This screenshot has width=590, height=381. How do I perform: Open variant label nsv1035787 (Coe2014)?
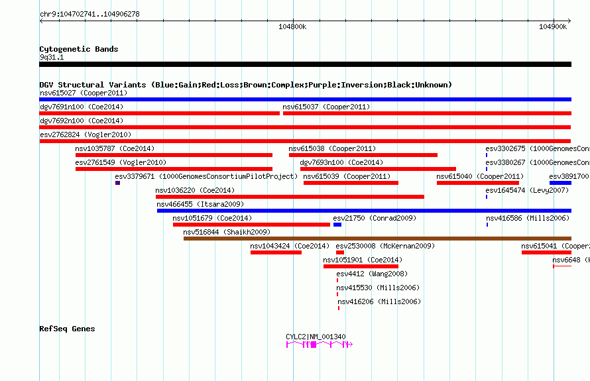[x=115, y=148]
